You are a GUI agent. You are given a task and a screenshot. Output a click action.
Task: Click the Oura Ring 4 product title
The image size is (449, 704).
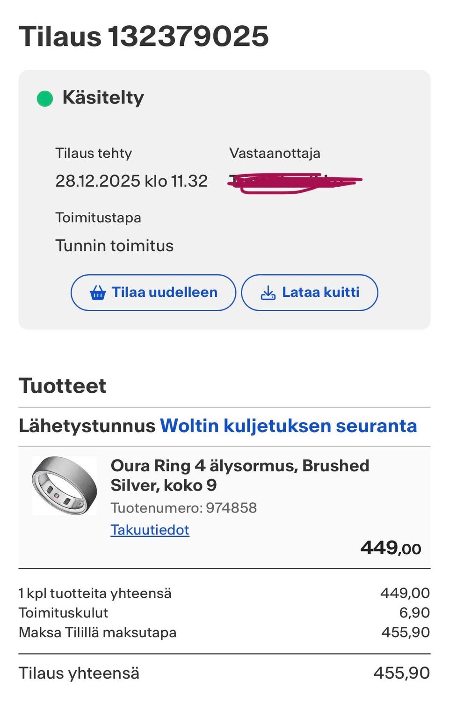(x=240, y=475)
